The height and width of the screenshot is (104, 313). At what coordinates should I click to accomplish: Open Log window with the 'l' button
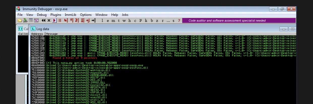tap(102, 21)
